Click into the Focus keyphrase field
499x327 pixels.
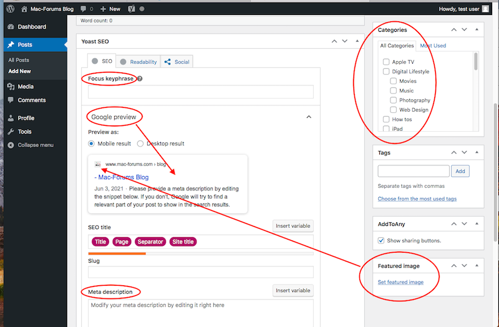[x=200, y=92]
